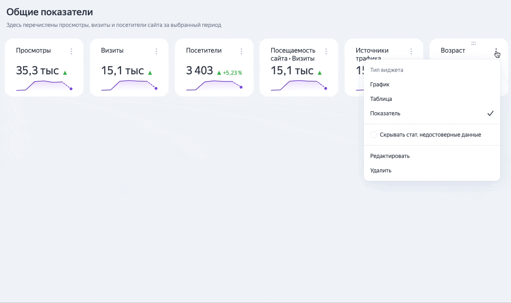The height and width of the screenshot is (303, 511).
Task: Click the green trend arrow in Визиты
Action: (x=150, y=73)
